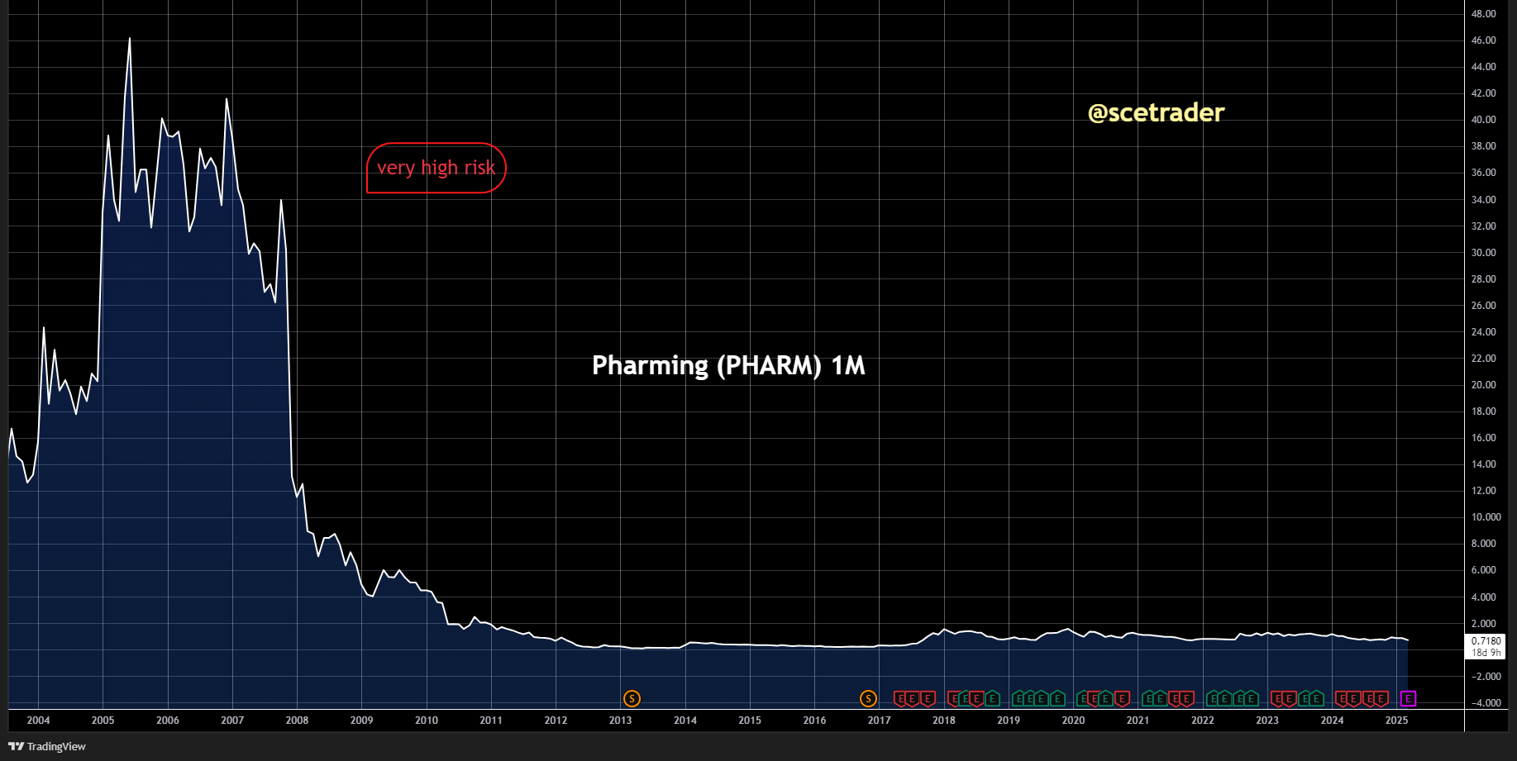The image size is (1517, 761).
Task: Click the first green earnings marker of 2022
Action: pyautogui.click(x=1214, y=699)
